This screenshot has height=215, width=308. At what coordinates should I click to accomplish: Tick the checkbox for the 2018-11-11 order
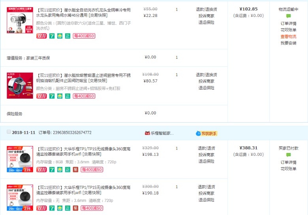coord(9,132)
